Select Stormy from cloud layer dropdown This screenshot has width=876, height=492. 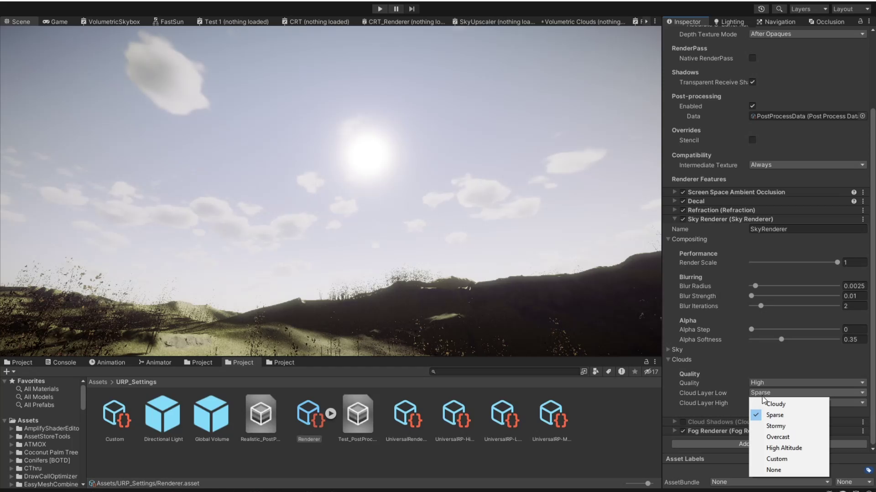pyautogui.click(x=776, y=425)
